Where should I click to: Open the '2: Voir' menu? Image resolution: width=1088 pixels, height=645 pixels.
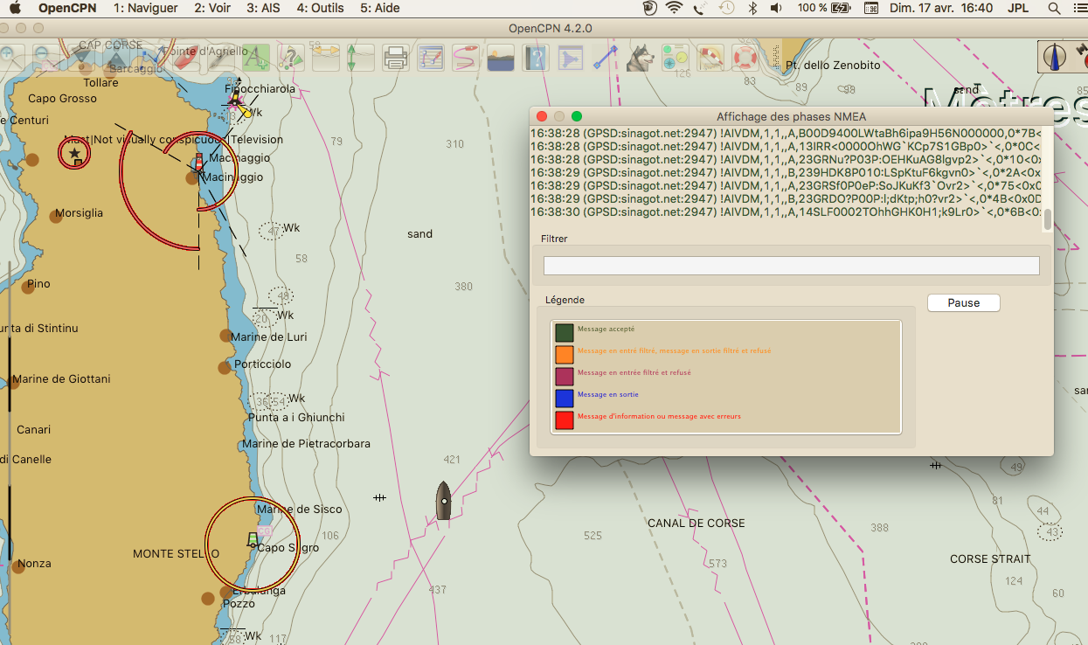[212, 8]
